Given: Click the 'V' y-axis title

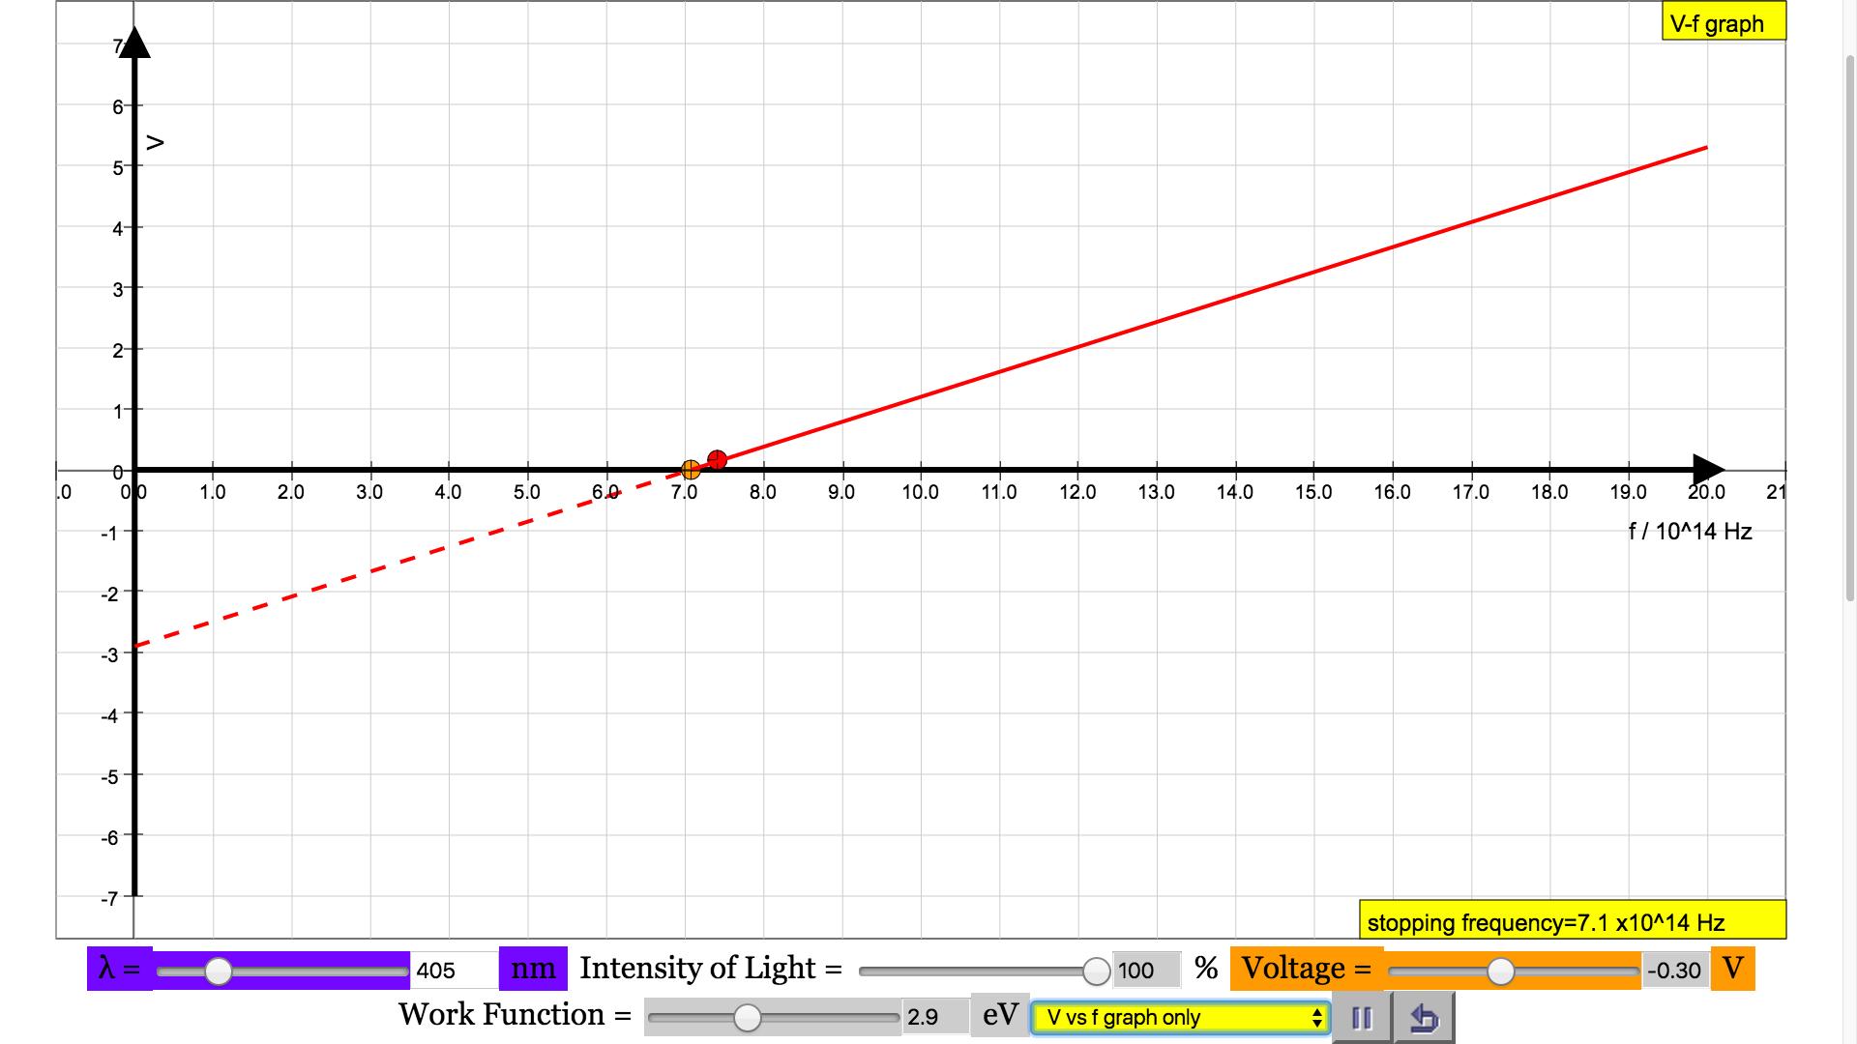Looking at the screenshot, I should (x=155, y=143).
